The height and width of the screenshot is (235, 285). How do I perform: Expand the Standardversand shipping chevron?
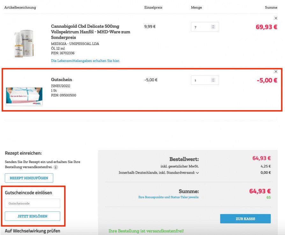197,173
